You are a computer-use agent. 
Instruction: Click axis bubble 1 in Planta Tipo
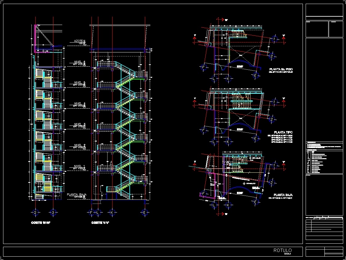pyautogui.click(x=274, y=102)
